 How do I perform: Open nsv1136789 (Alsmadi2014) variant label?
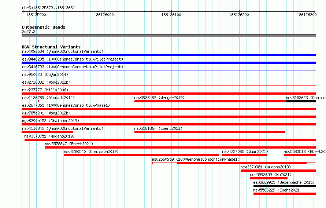click(48, 98)
